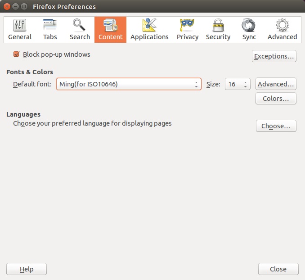Open the Sync preferences pane
The image size is (305, 280).
(x=249, y=30)
